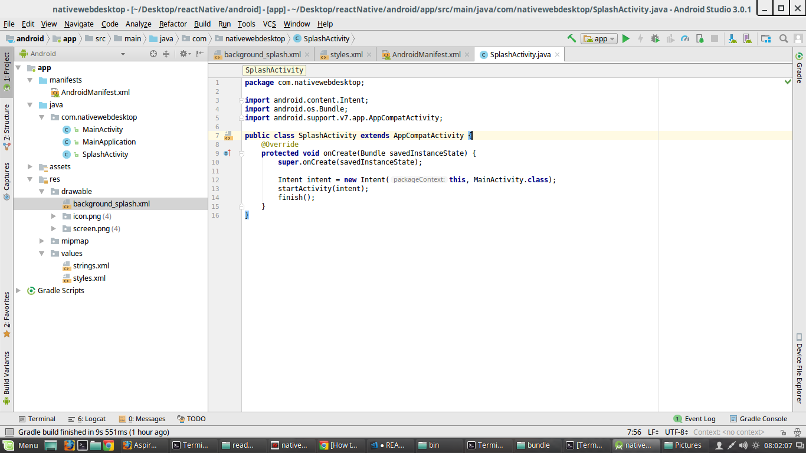This screenshot has height=453, width=806.
Task: Hide the Project panel using hide icon
Action: point(200,54)
